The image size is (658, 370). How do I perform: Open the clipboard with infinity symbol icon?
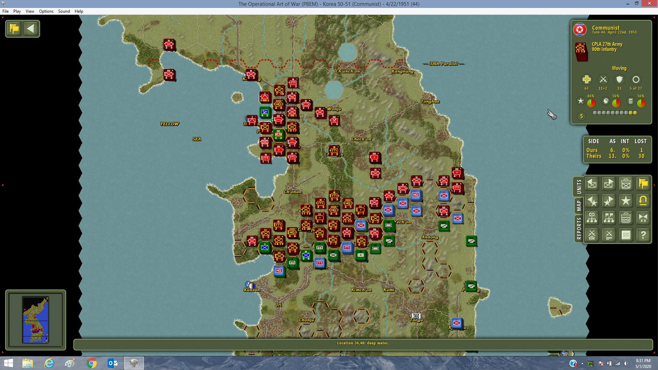click(626, 218)
